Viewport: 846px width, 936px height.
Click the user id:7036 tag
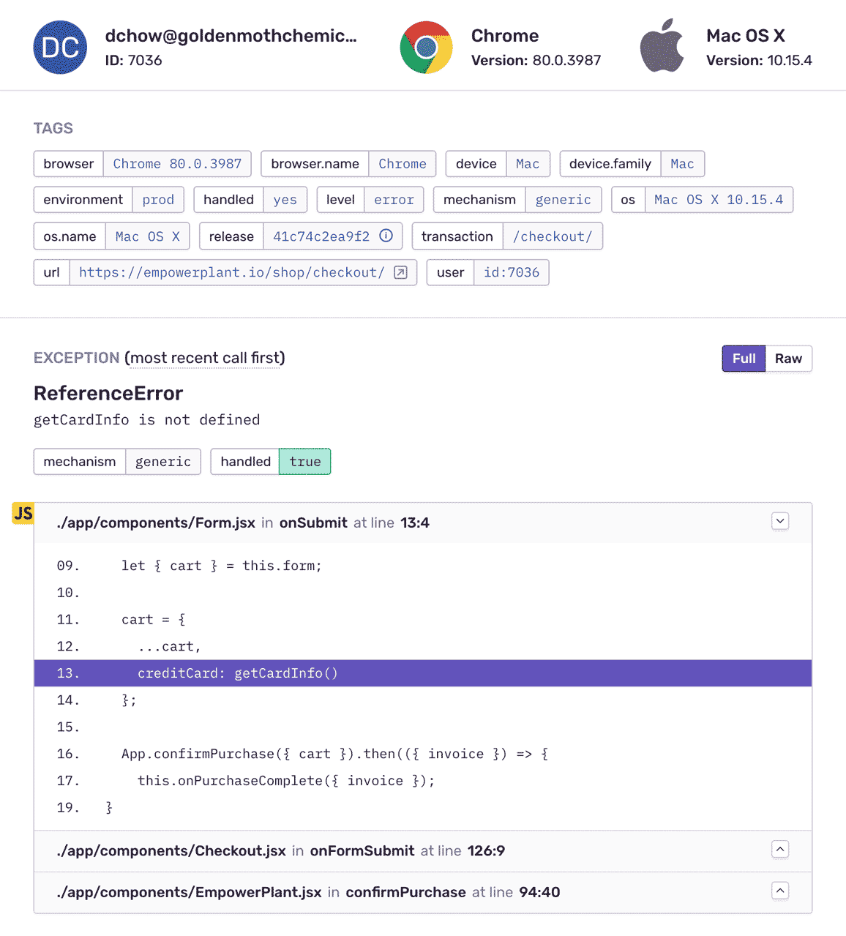pyautogui.click(x=511, y=272)
